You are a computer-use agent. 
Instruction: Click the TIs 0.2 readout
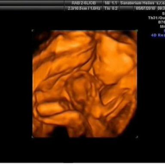coord(111,8)
